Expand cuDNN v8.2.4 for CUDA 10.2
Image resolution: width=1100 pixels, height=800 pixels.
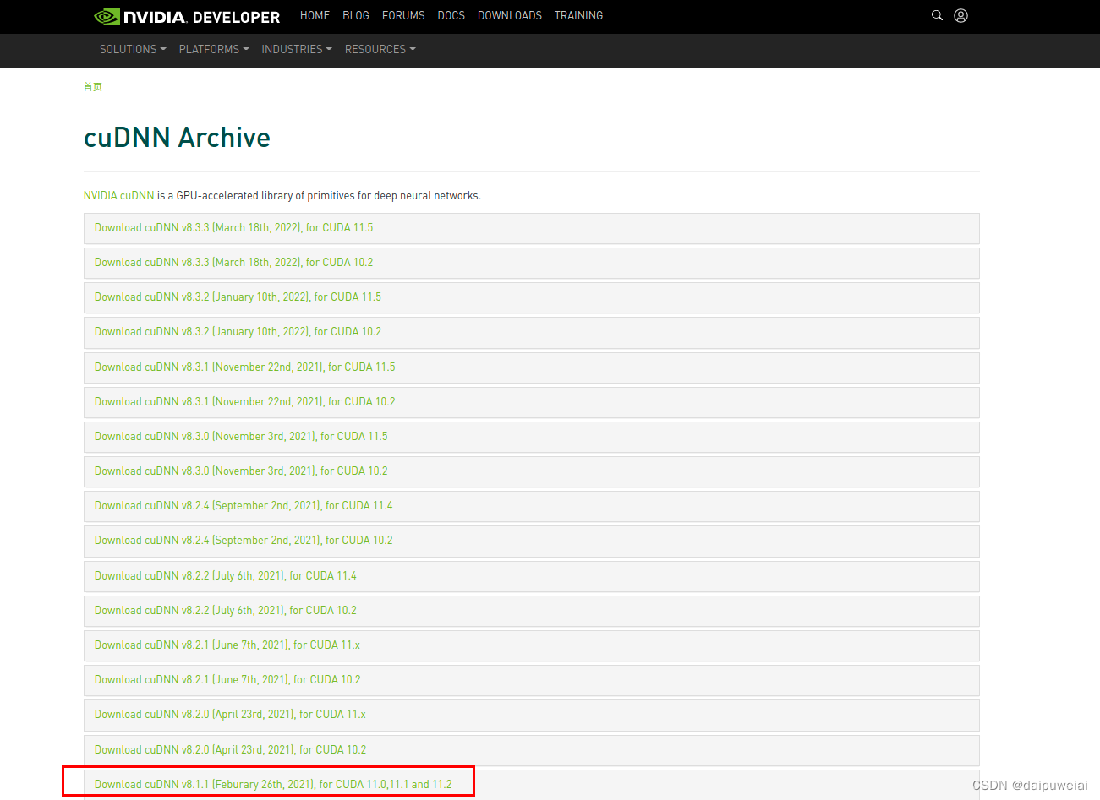[532, 541]
